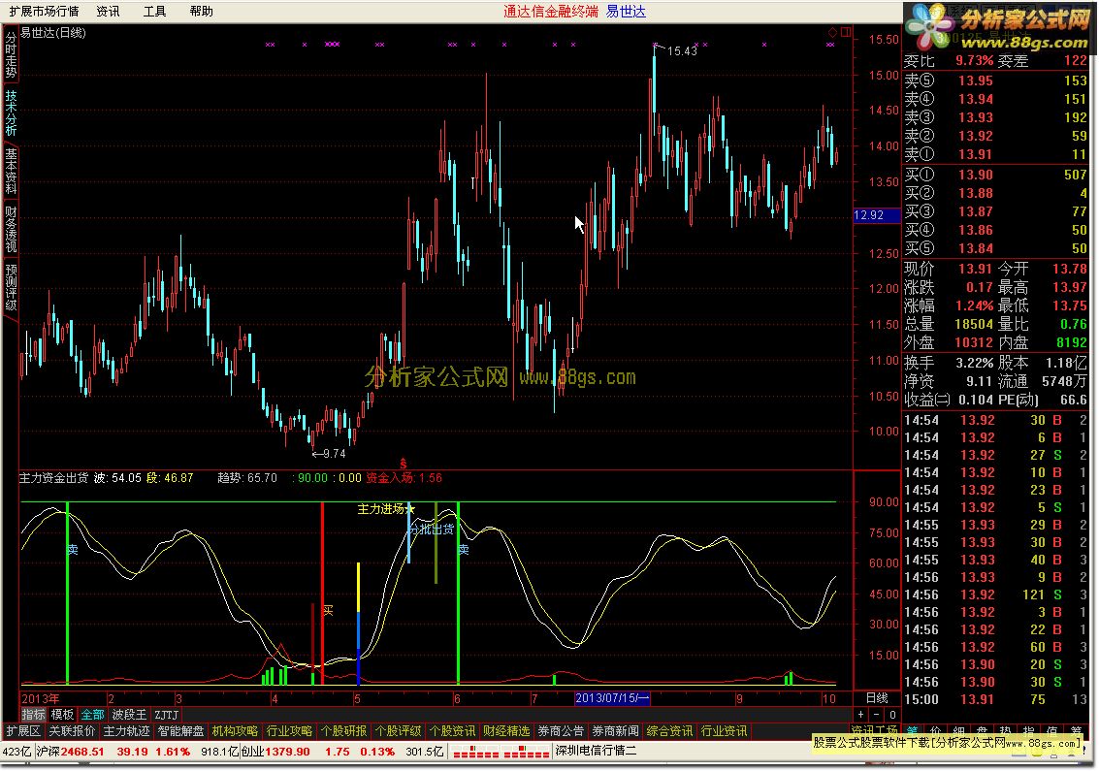Click the 9.74 low price label
This screenshot has height=771, width=1099.
coord(335,454)
